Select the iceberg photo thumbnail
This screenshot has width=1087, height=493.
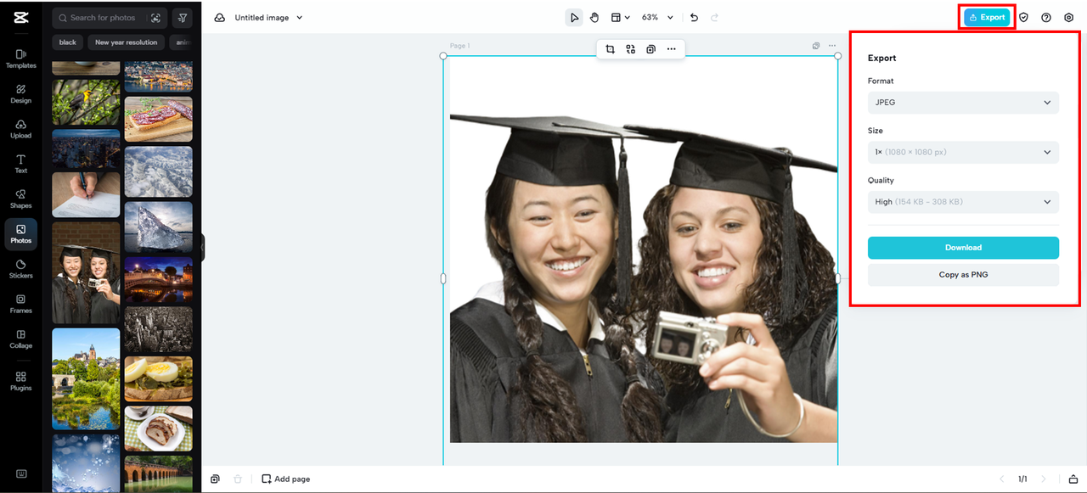pos(159,227)
